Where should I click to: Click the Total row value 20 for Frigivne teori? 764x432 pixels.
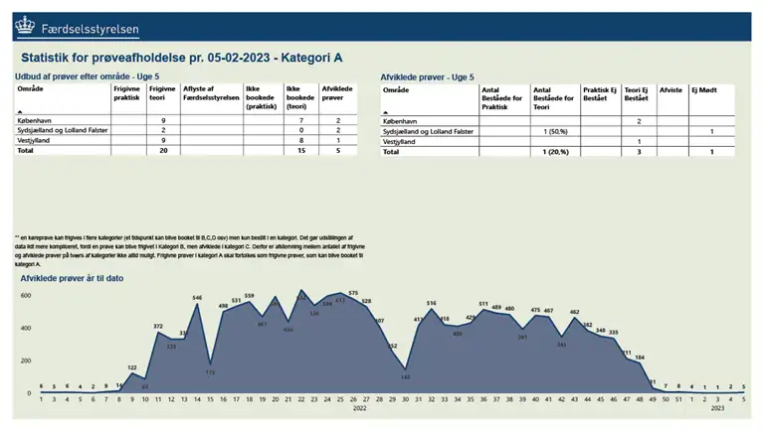pyautogui.click(x=162, y=151)
